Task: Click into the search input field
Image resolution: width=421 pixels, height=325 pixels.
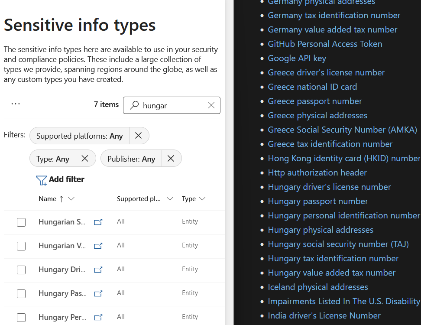Action: pyautogui.click(x=172, y=105)
